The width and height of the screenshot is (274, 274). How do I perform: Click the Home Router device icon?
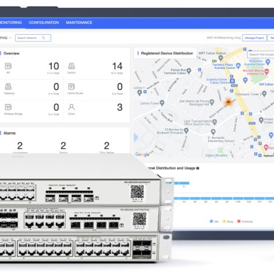[x=71, y=86]
